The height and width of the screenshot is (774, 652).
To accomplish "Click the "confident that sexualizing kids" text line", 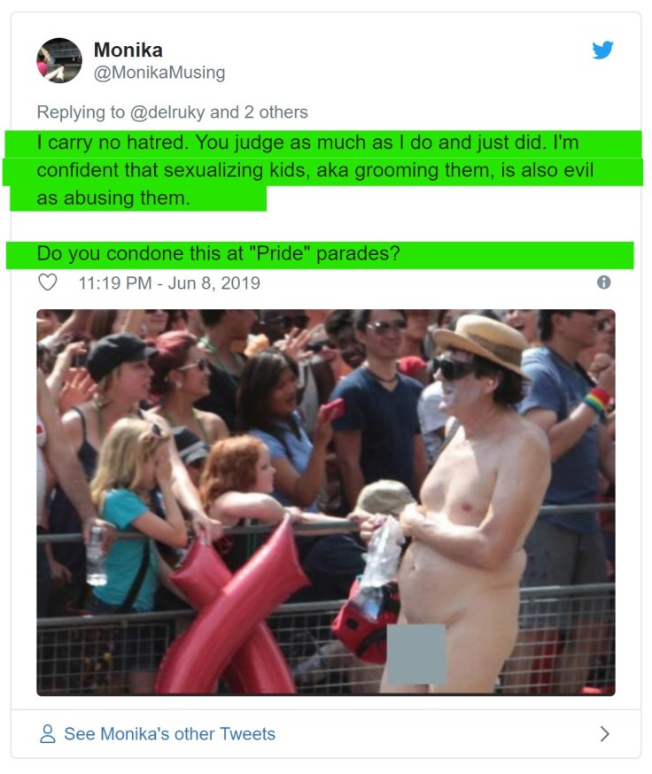I will 315,170.
